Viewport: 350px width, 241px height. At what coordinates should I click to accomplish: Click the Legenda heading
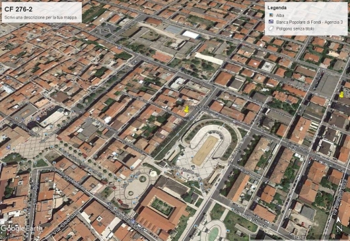tap(277, 8)
